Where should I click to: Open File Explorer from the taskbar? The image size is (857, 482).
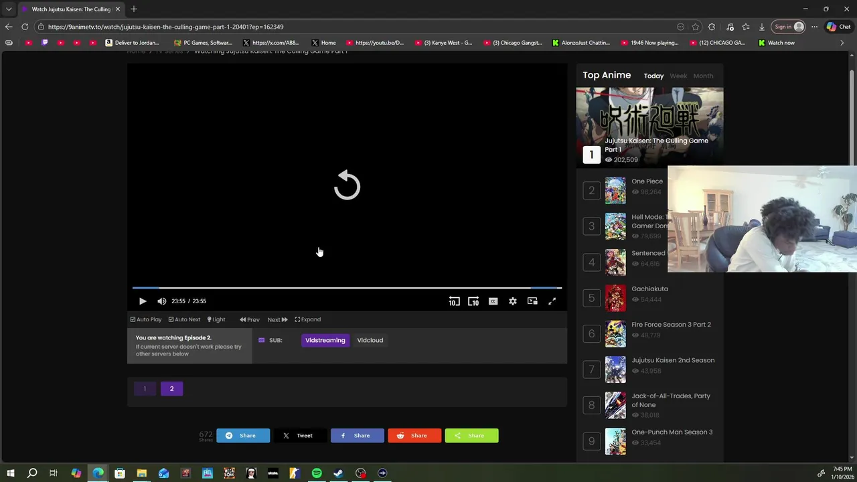(x=142, y=473)
